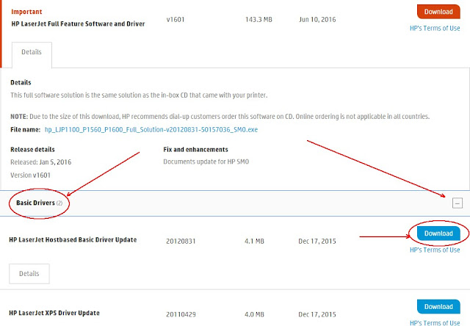The height and width of the screenshot is (326, 470).
Task: Click the HP LaserJet Full Feature Software and Driver title
Action: tap(78, 24)
